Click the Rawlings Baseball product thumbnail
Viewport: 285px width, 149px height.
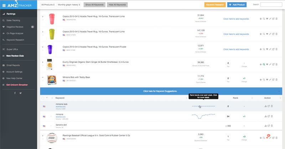click(x=52, y=138)
